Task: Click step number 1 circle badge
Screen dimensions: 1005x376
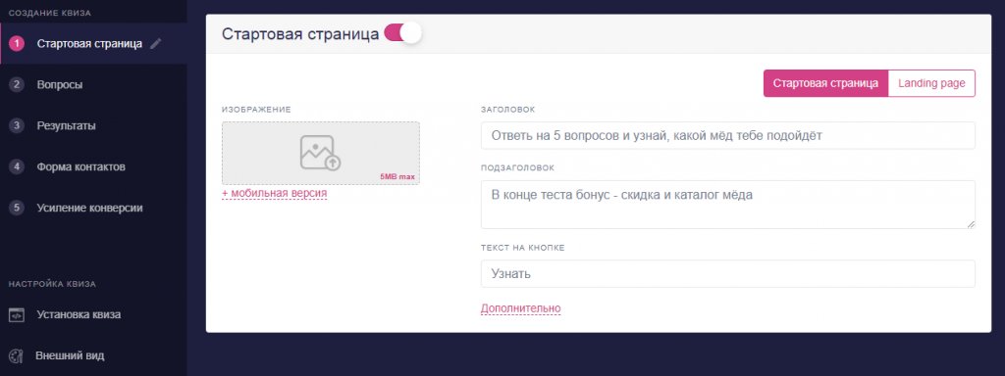Action: point(17,43)
